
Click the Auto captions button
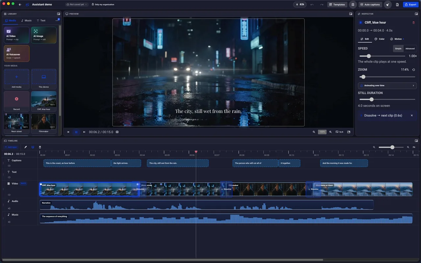coord(370,5)
